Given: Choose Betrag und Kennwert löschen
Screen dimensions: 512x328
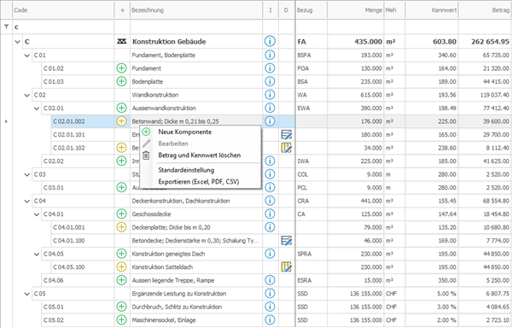Looking at the screenshot, I should click(x=201, y=155).
